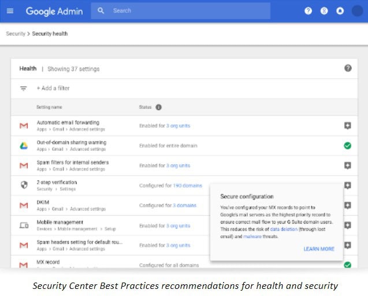This screenshot has height=297, width=368.
Task: Click recommendation icon for Spam filters row
Action: coord(348,165)
